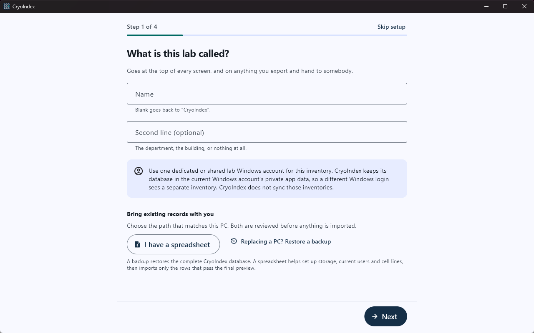Click the restore backup circular arrow icon
The image size is (534, 333).
pos(234,241)
